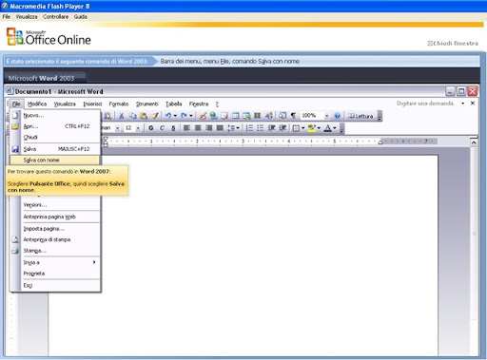
Task: Choose 'Salva con nome' in File menu
Action: point(55,161)
